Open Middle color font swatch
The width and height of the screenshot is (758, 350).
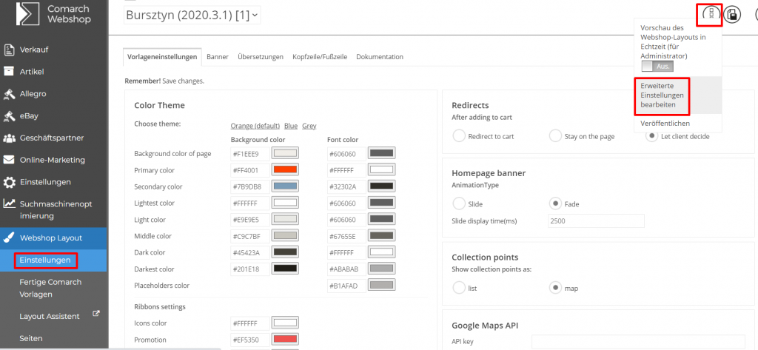[x=382, y=235]
